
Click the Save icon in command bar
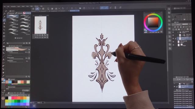(x=56, y=8)
